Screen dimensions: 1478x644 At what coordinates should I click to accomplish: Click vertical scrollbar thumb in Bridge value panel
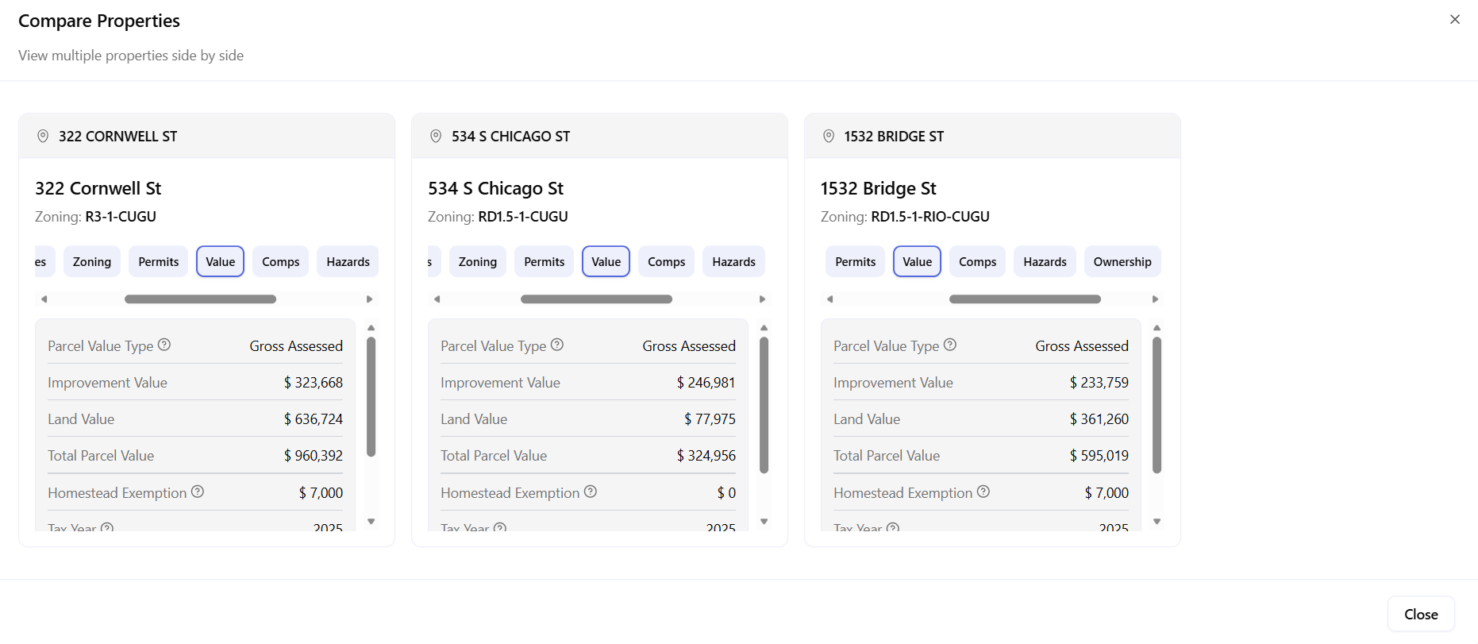point(1157,405)
